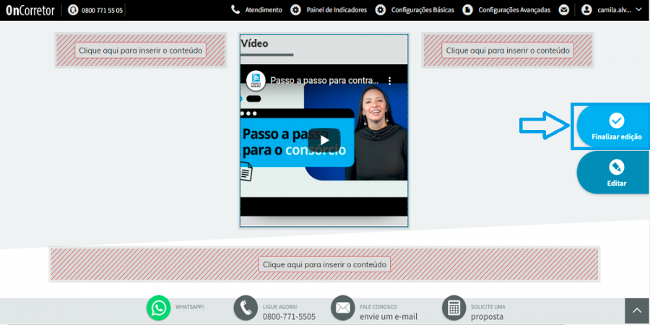Open the WhatsApp icon in footer
Viewport: 650px width, 325px height.
158,308
